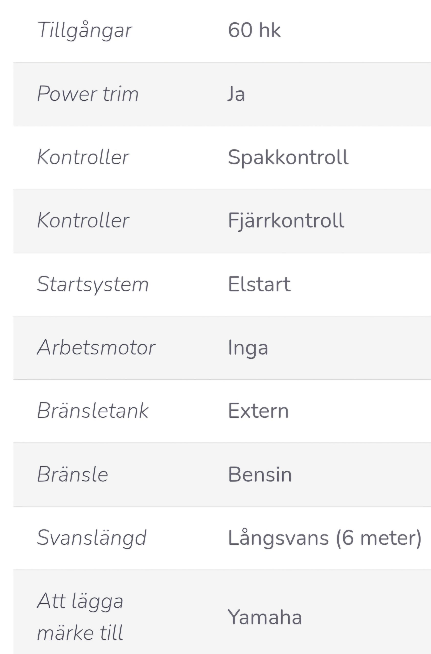This screenshot has height=654, width=431.
Task: Click the Kontroller label beside Fjärrkontroll
Action: click(x=83, y=221)
